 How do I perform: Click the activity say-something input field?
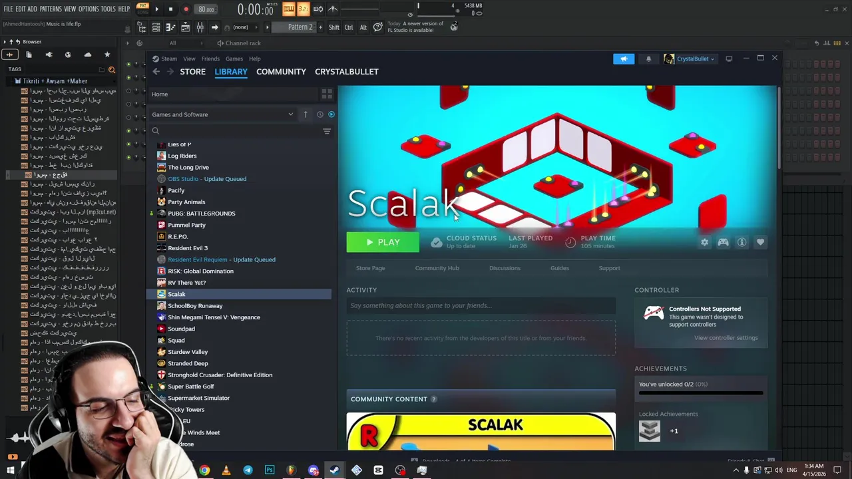481,305
